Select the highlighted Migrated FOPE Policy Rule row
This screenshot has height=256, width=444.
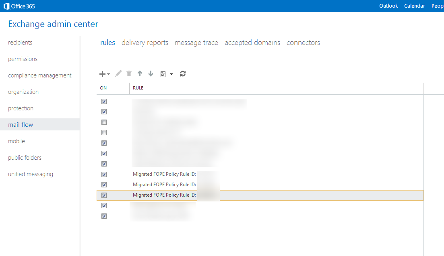tap(260, 195)
